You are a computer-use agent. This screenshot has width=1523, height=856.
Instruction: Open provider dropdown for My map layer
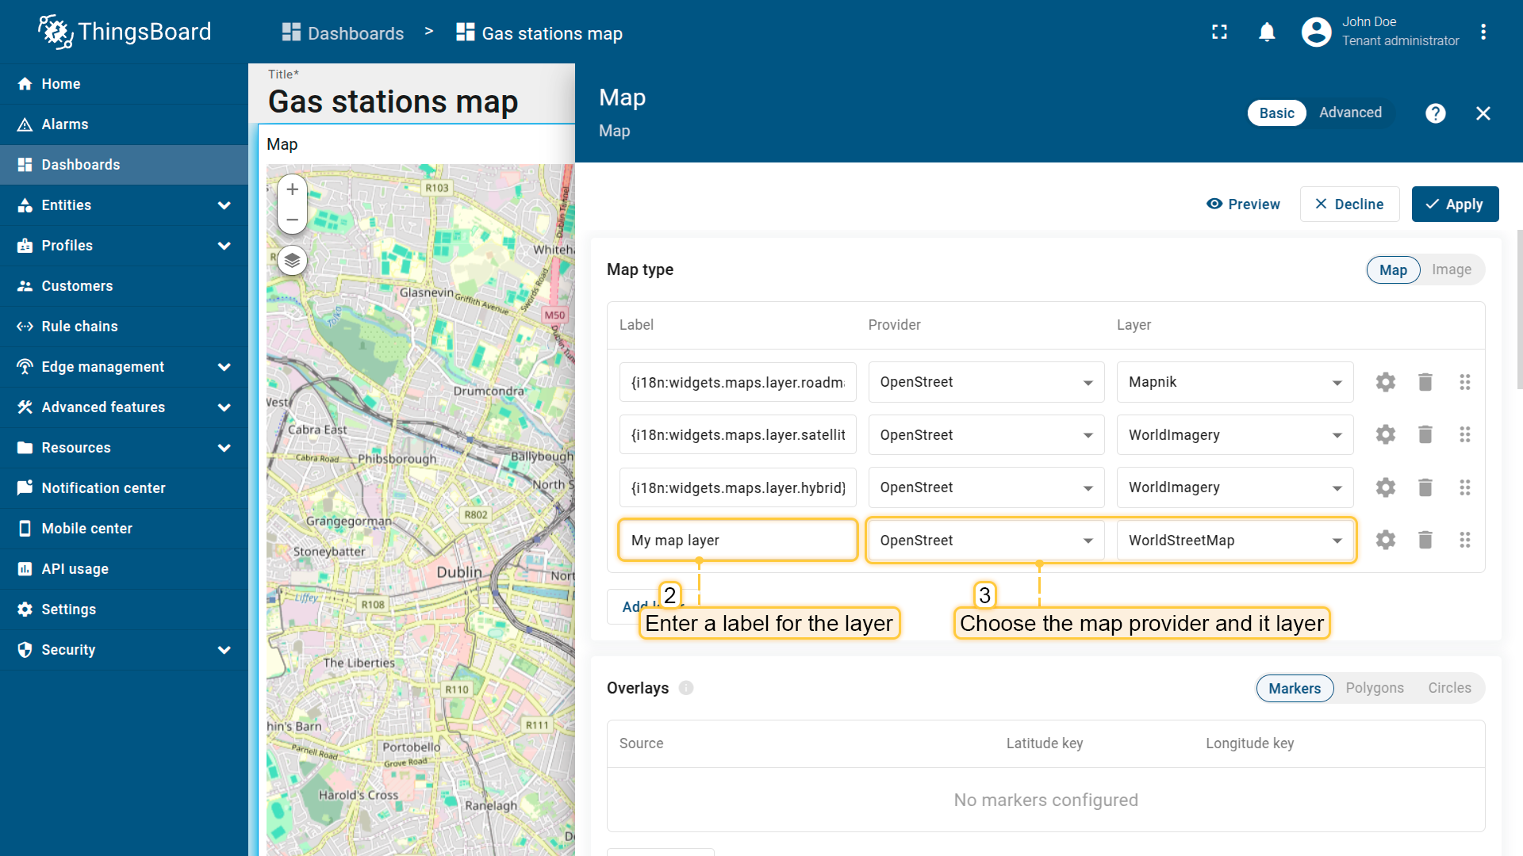tap(985, 541)
